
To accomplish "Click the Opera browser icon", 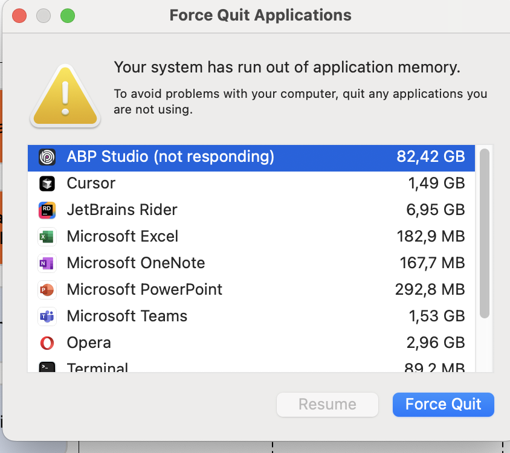I will (47, 343).
